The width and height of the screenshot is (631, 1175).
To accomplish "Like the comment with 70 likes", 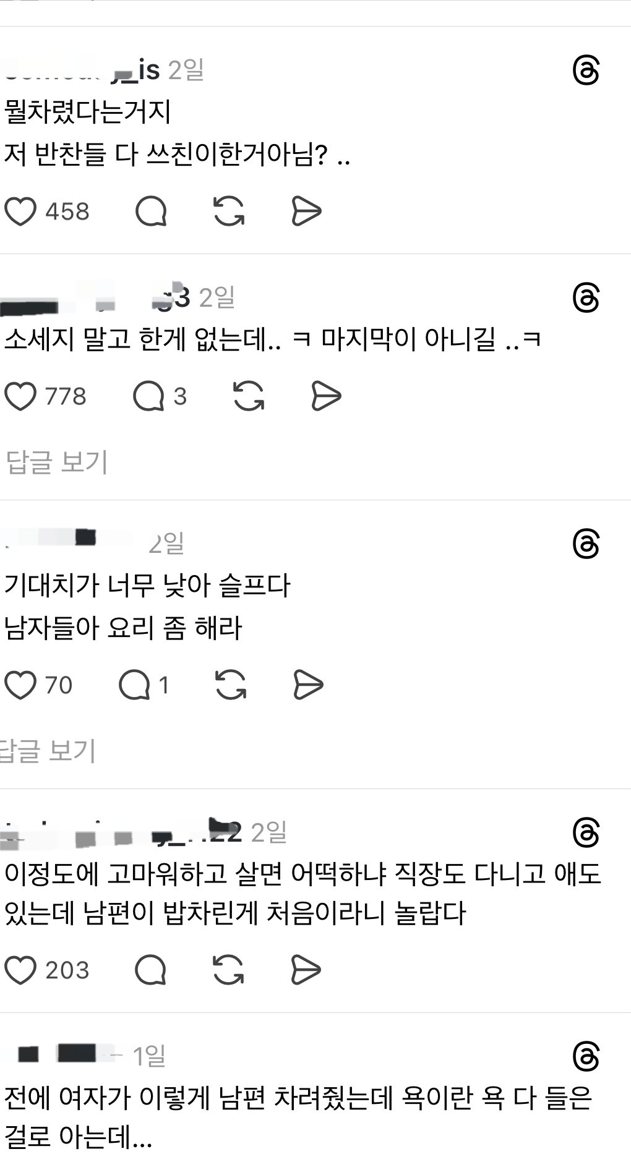I will pyautogui.click(x=21, y=685).
